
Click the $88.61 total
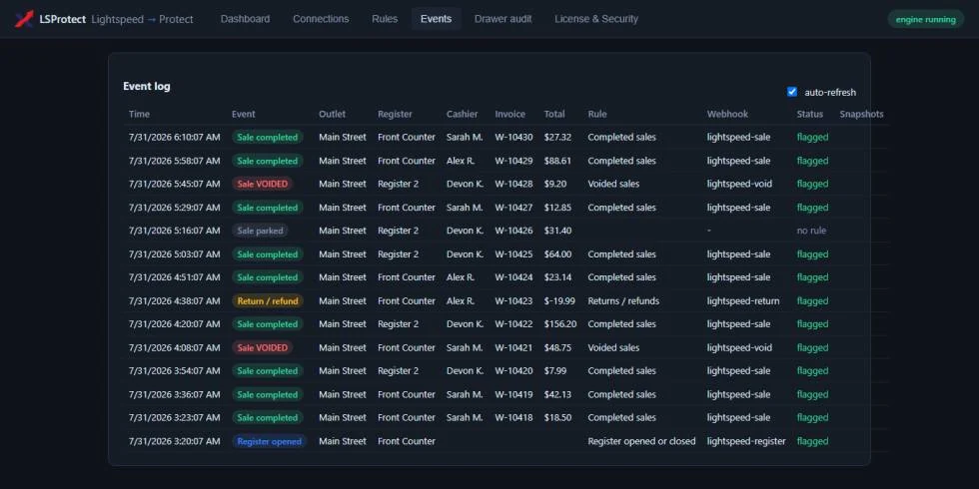coord(557,161)
